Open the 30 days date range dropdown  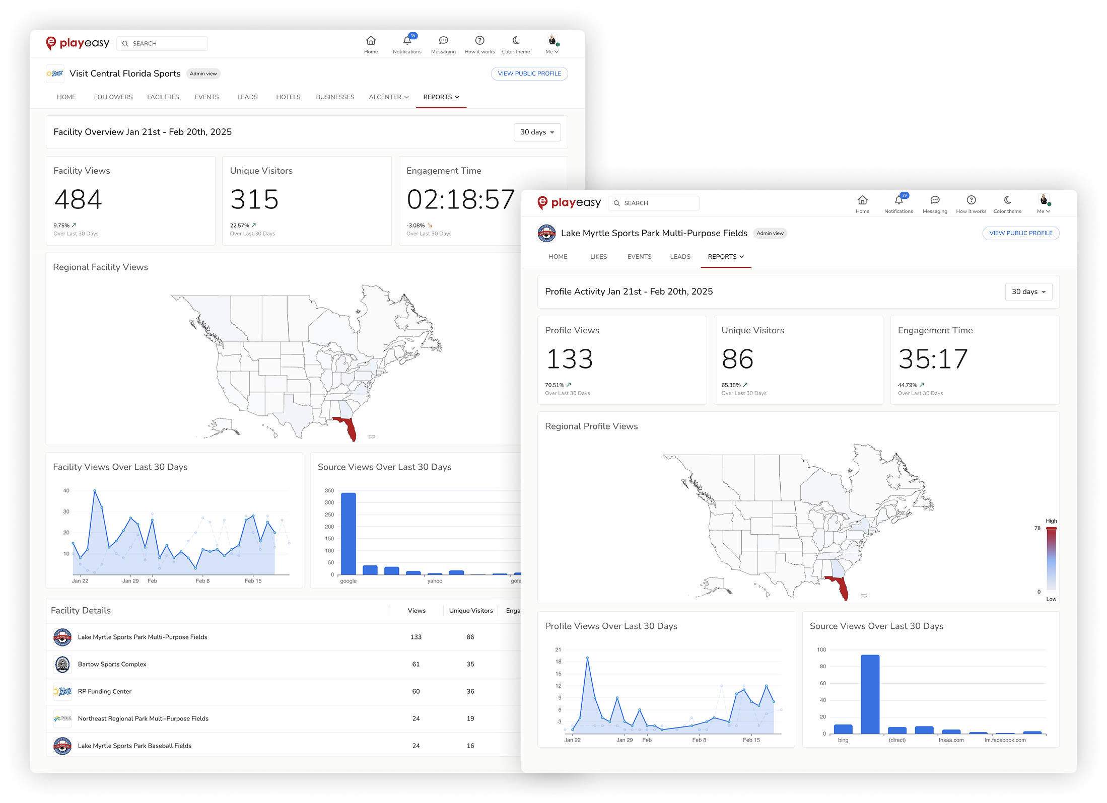click(x=537, y=132)
